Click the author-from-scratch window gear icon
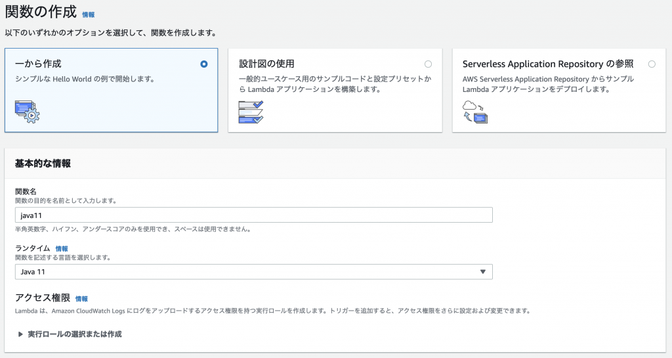672x358 pixels. [x=27, y=112]
